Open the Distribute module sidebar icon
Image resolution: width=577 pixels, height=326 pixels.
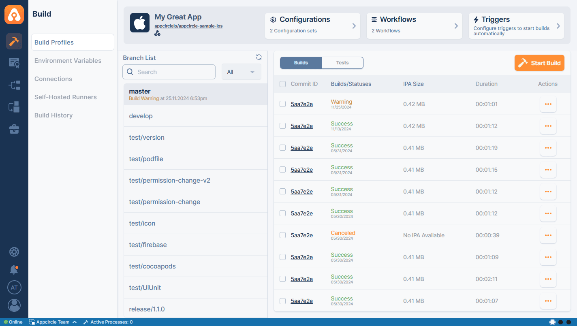point(14,85)
